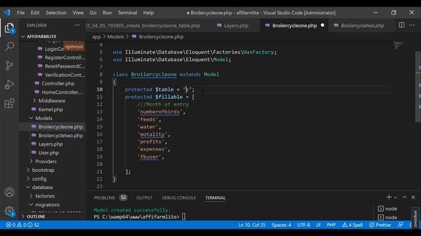This screenshot has width=421, height=236.
Task: Click the errors and warnings status indicator
Action: [x=23, y=225]
